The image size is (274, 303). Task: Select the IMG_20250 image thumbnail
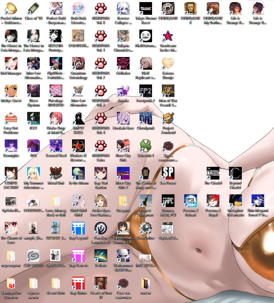(x=146, y=258)
